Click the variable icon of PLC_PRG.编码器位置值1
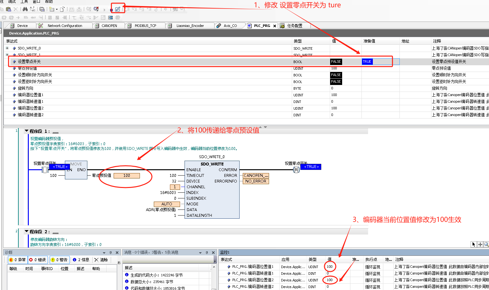The image size is (489, 290). [x=229, y=267]
